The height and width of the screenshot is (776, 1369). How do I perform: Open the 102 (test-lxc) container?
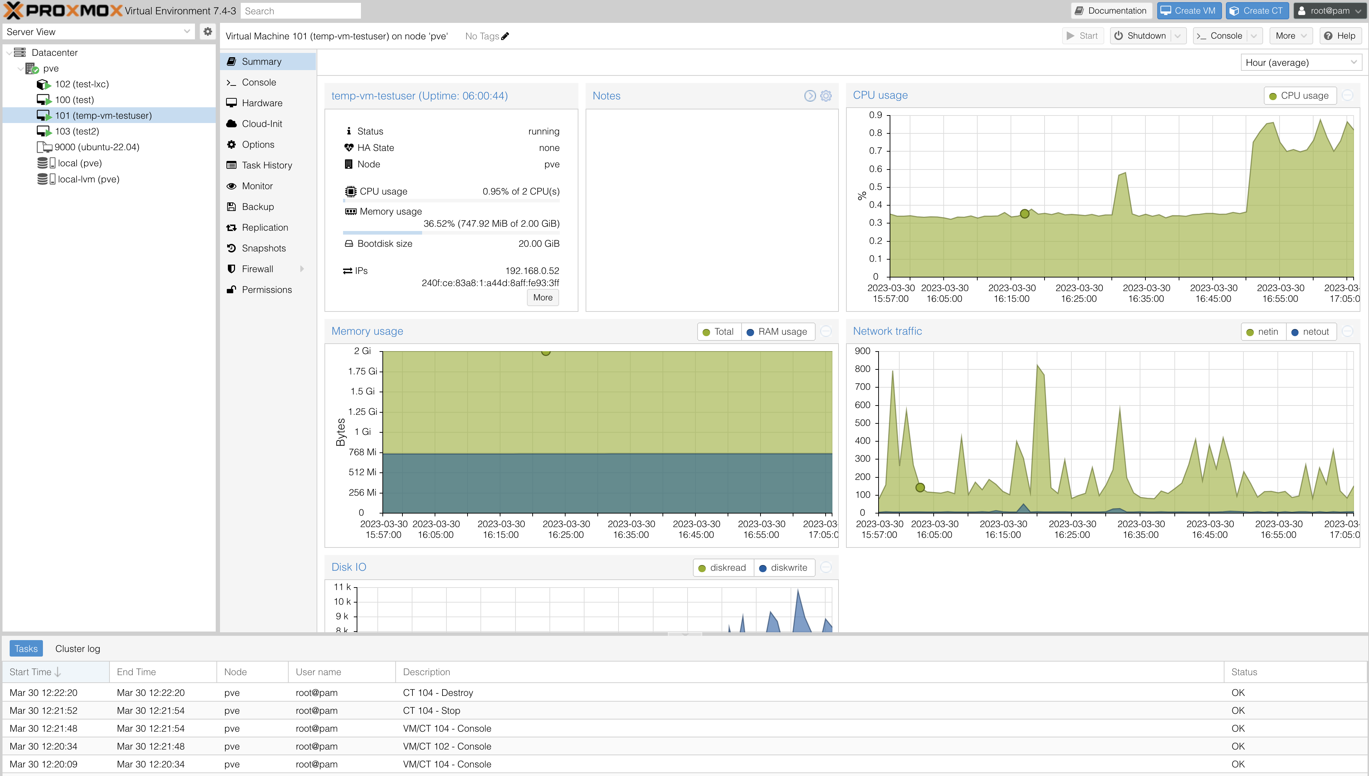tap(82, 84)
